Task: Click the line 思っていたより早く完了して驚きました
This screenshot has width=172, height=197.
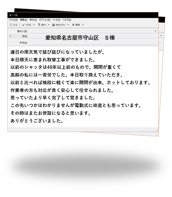Action: click(x=53, y=98)
